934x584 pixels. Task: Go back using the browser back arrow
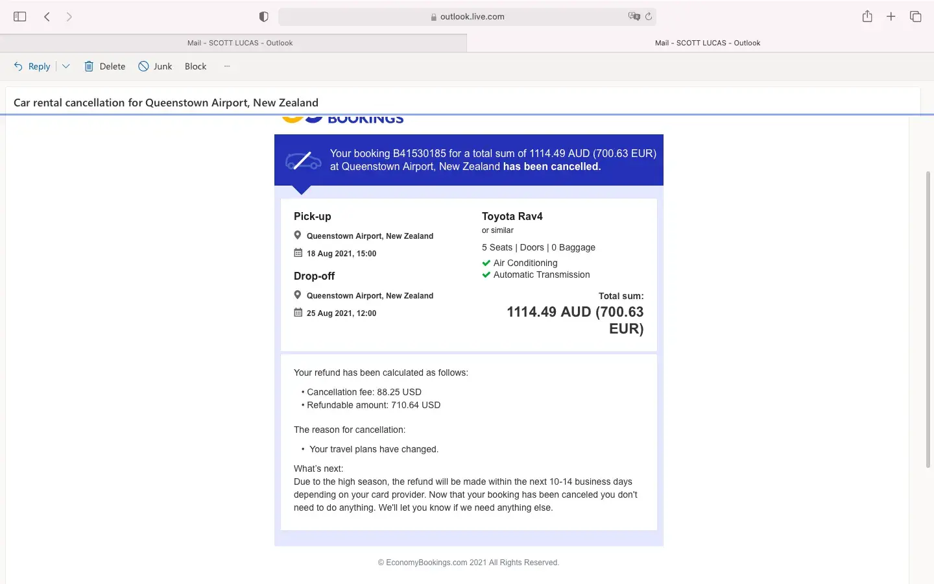point(47,17)
